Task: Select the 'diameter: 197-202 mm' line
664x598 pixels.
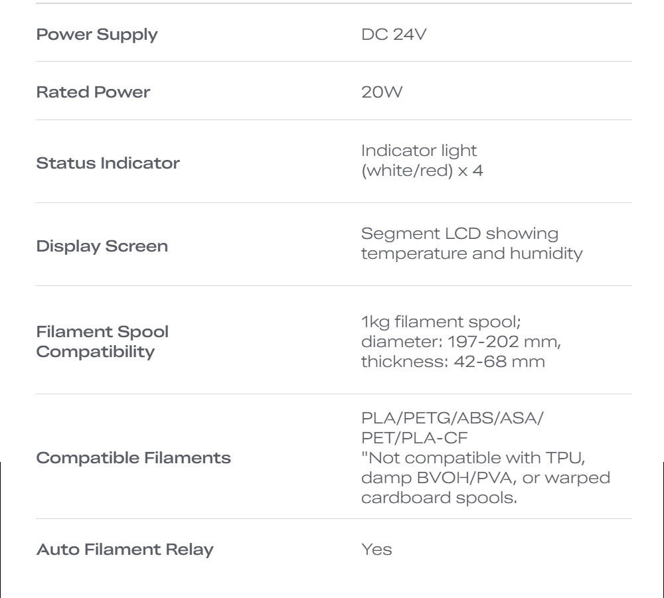Action: click(x=461, y=342)
